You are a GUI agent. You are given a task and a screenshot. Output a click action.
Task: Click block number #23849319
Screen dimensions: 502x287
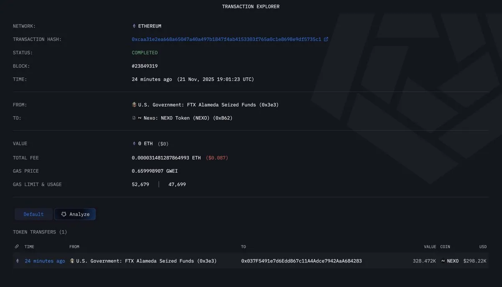pos(145,66)
